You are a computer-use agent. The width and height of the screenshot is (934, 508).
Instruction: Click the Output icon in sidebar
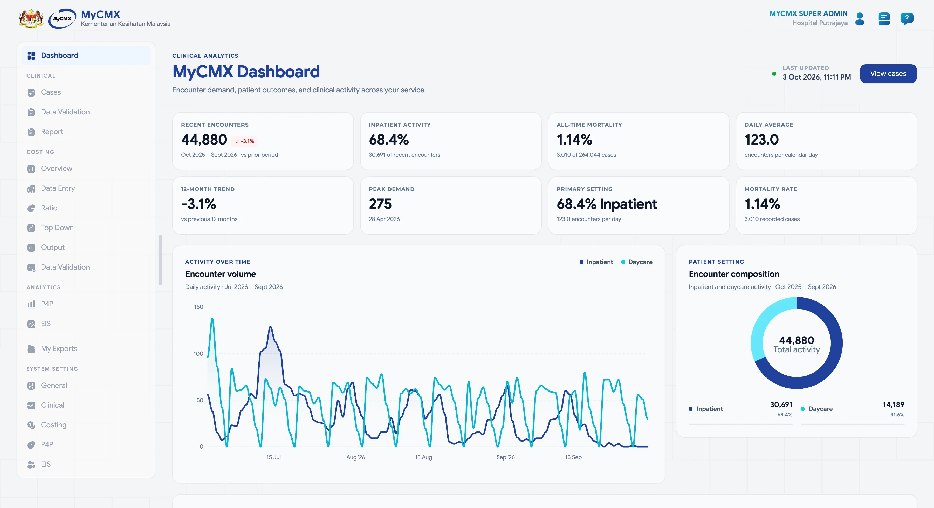31,248
